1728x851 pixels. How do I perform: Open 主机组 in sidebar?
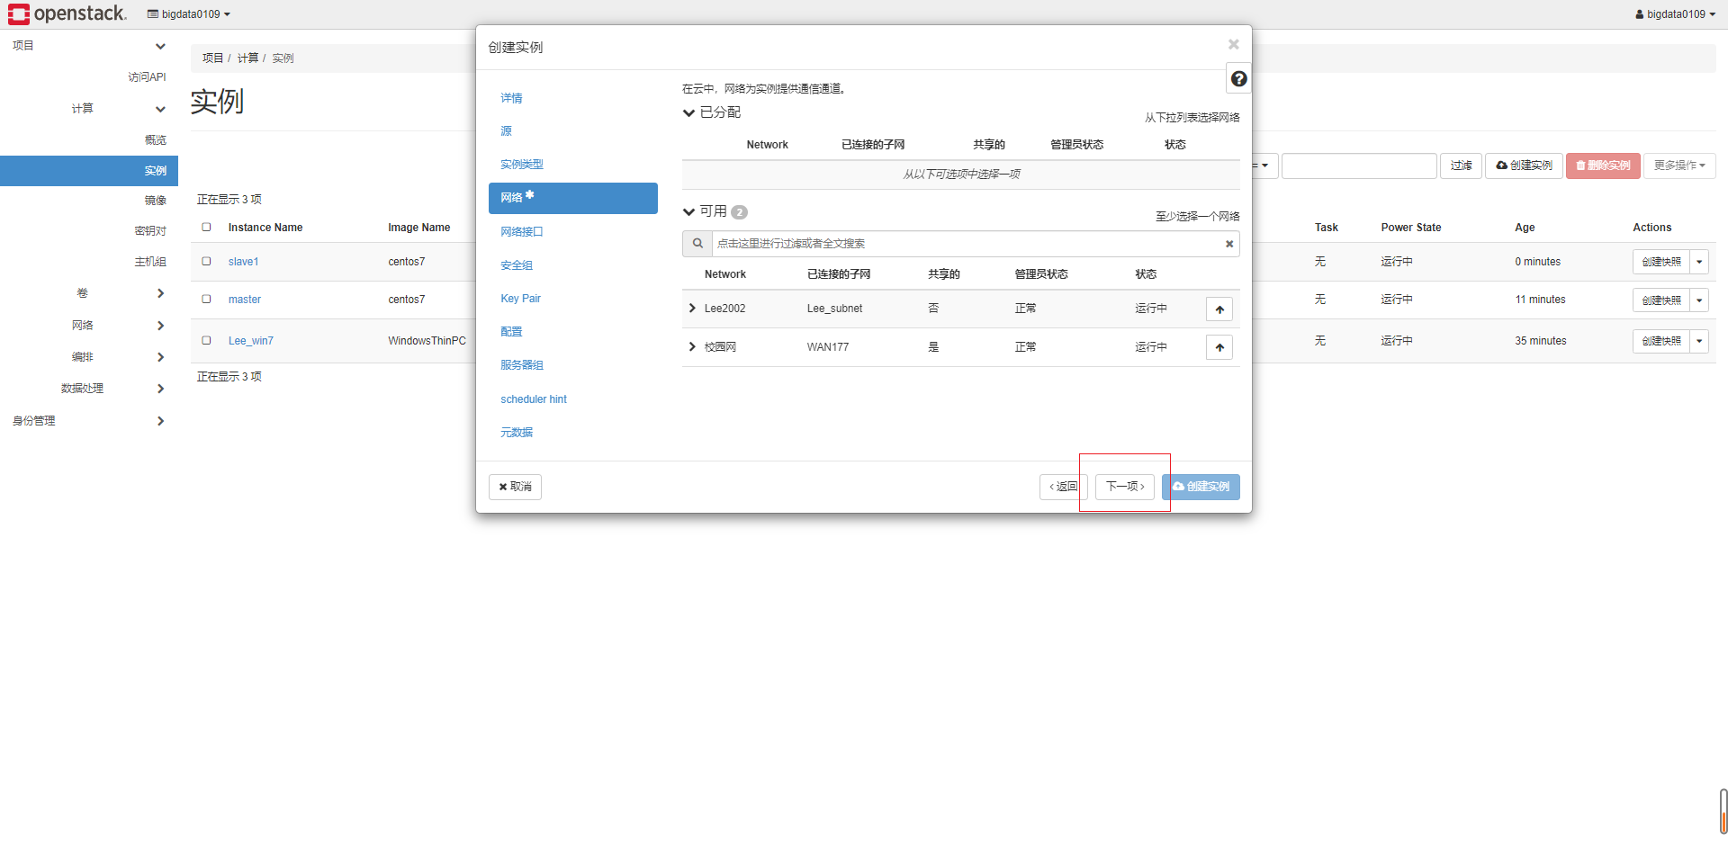150,262
